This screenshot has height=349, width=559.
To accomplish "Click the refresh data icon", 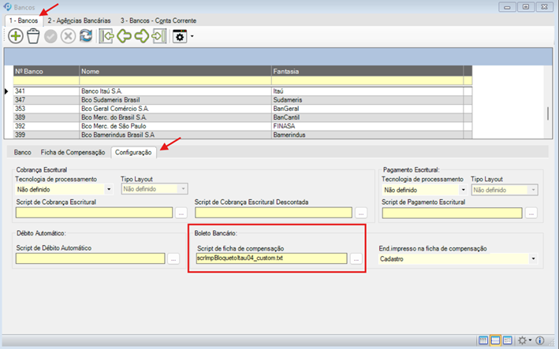I will (86, 36).
